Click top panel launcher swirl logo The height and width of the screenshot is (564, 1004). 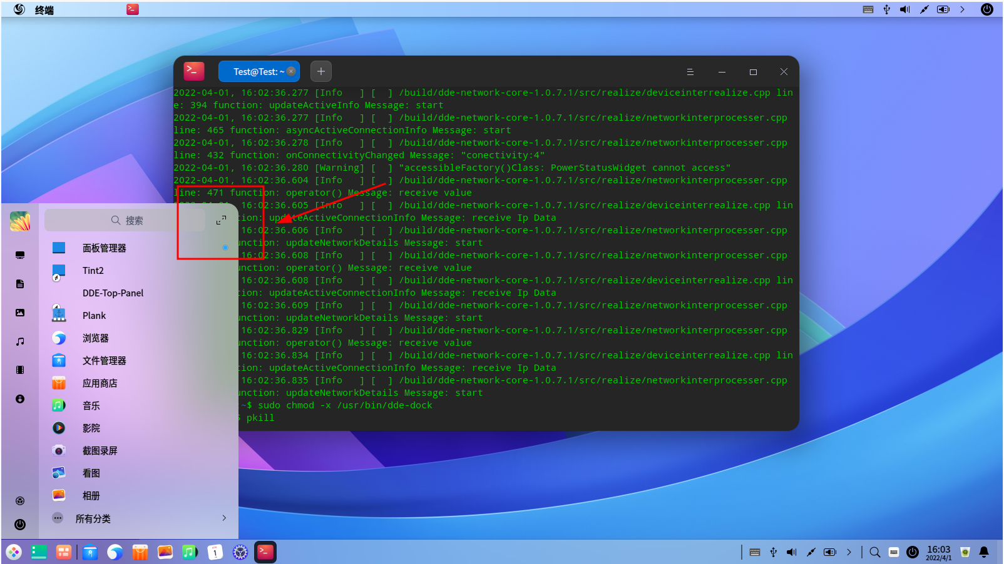[x=19, y=9]
